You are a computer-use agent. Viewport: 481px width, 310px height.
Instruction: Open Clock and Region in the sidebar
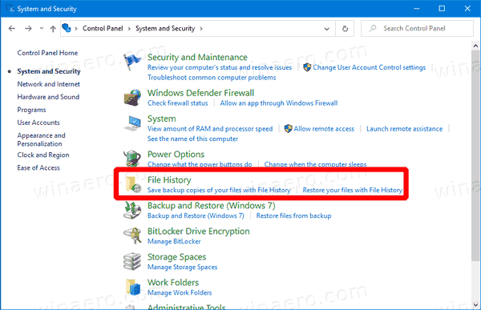(43, 155)
